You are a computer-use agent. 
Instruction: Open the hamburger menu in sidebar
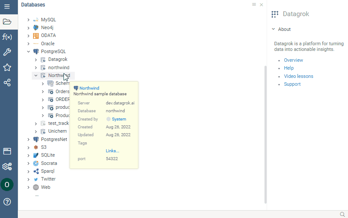point(7,7)
